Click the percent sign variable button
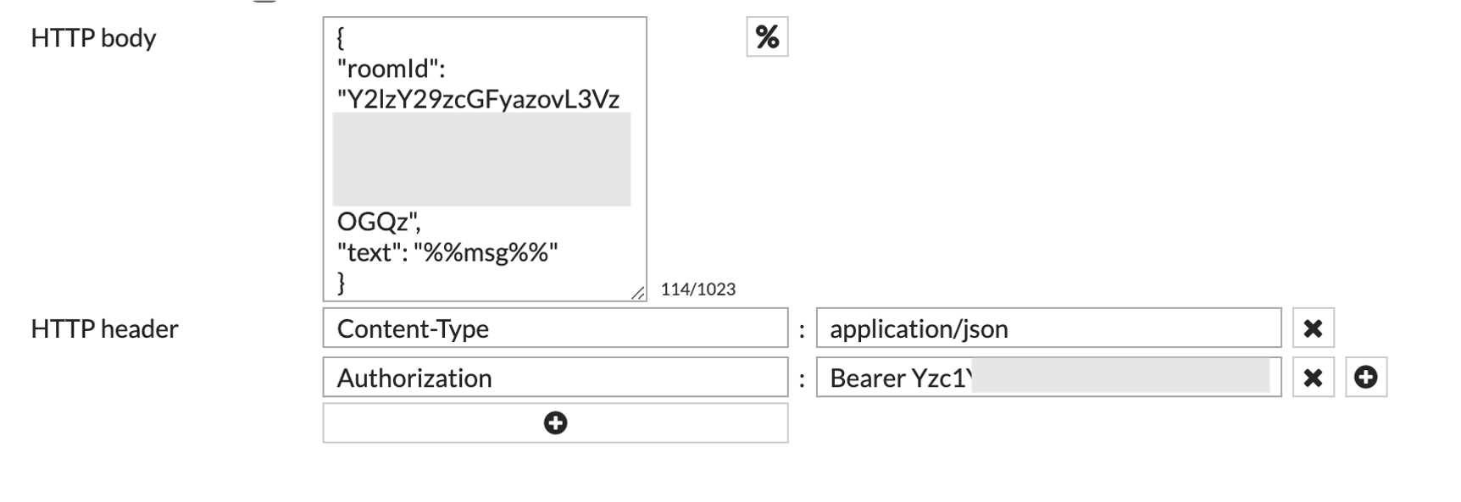This screenshot has height=502, width=1461. [767, 37]
